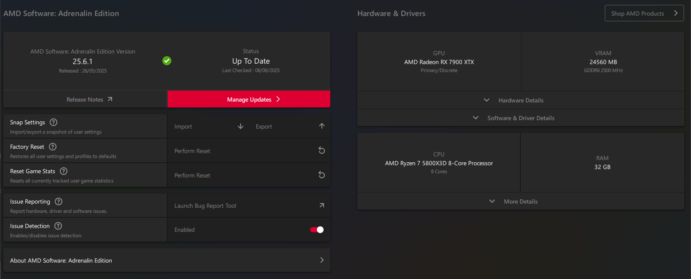
Task: Click 'Primary/Discrete' label
Action: click(x=439, y=70)
